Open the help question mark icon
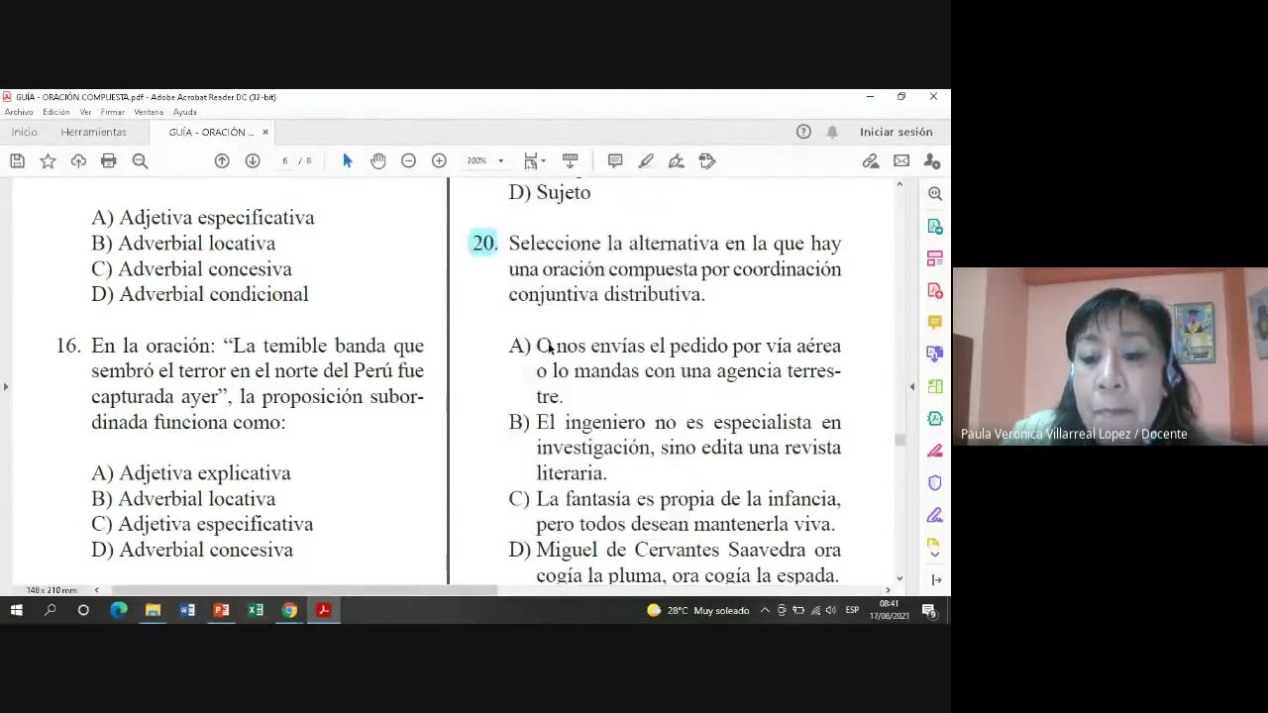 pyautogui.click(x=803, y=132)
